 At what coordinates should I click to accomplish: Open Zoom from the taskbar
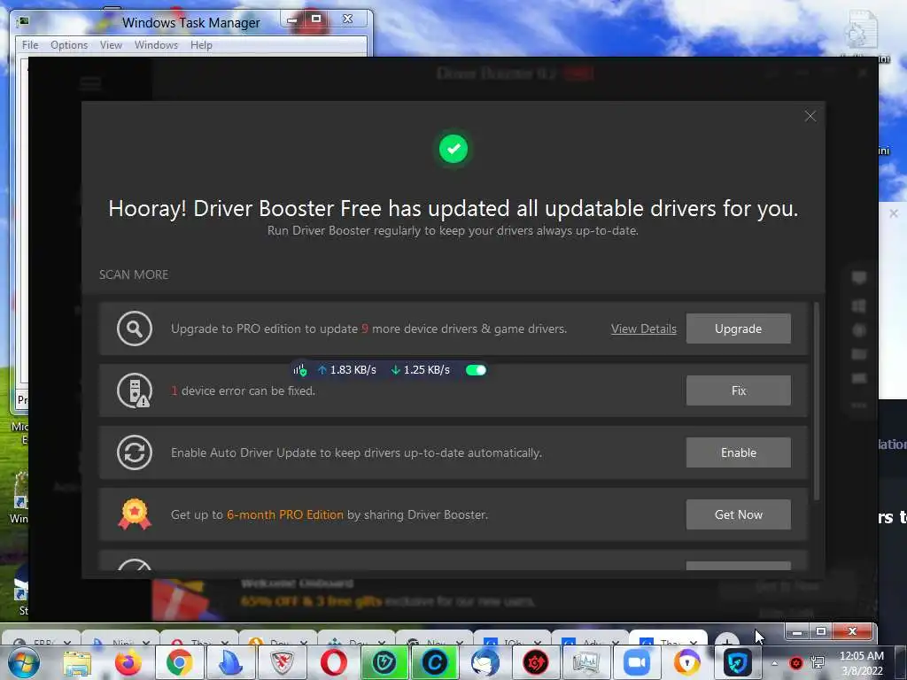(637, 662)
